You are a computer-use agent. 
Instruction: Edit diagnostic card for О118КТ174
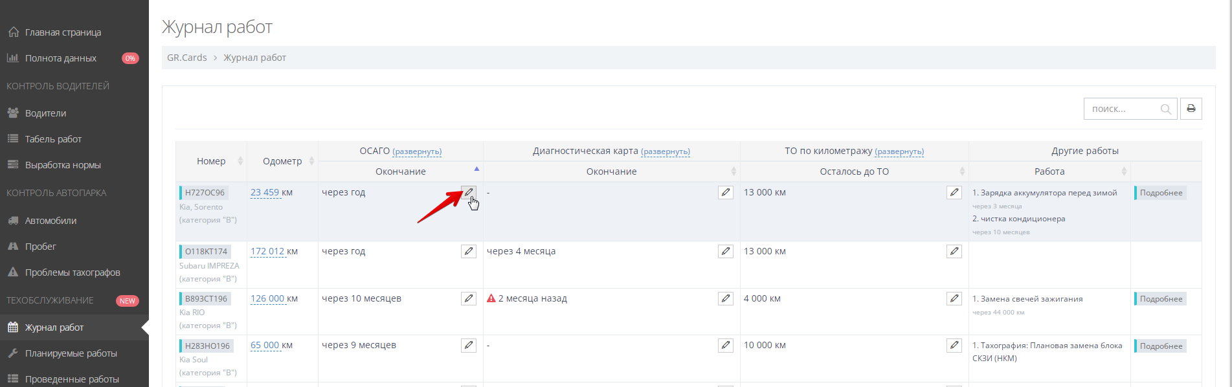click(x=725, y=251)
